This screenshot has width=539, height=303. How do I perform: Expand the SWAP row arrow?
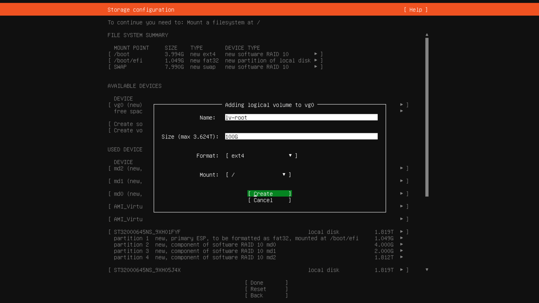316,66
